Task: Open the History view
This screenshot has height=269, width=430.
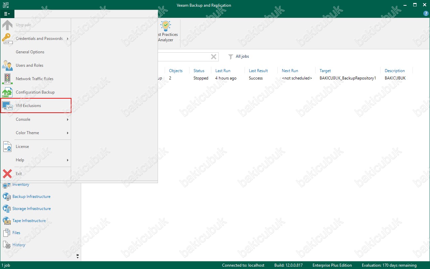Action: click(x=19, y=245)
